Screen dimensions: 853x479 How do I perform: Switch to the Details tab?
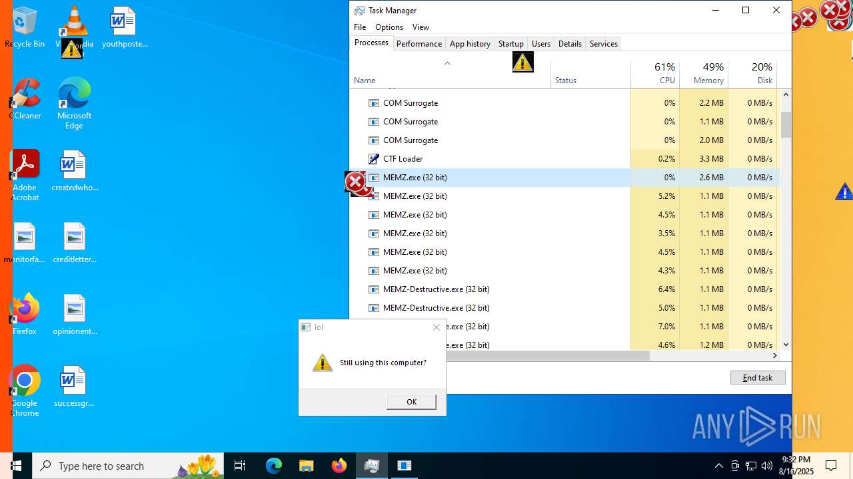click(x=570, y=44)
